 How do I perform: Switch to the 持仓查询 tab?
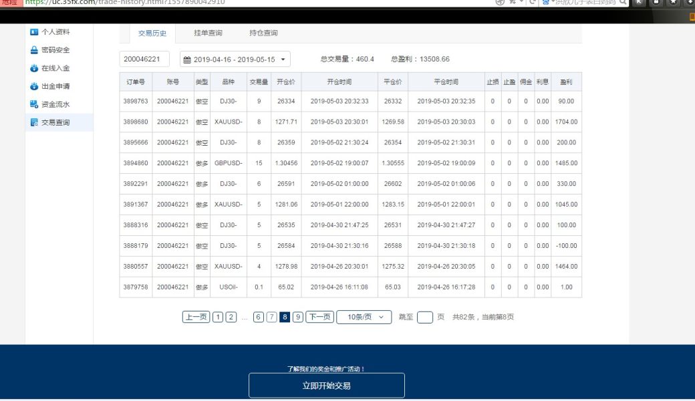[x=263, y=33]
